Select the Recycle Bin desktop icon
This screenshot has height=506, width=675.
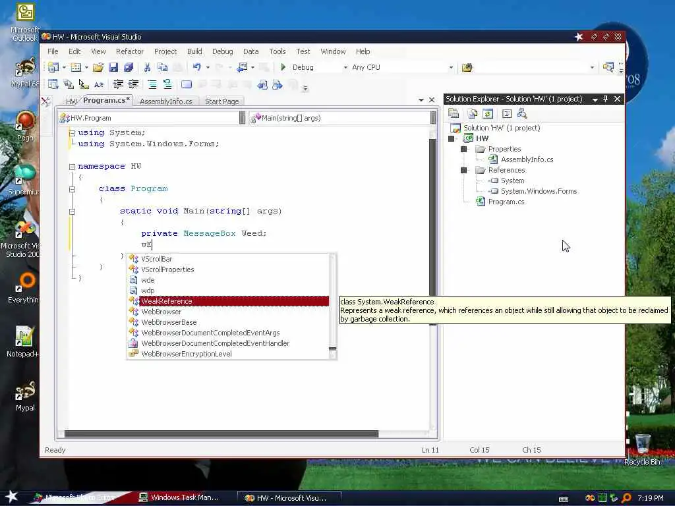[642, 449]
